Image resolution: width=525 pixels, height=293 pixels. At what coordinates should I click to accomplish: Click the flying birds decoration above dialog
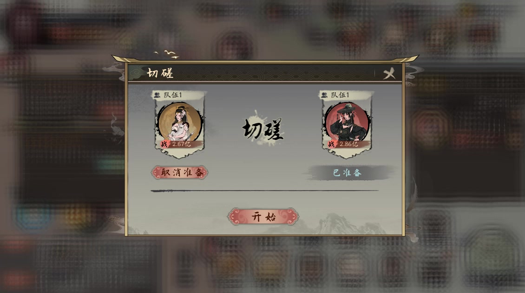point(167,54)
